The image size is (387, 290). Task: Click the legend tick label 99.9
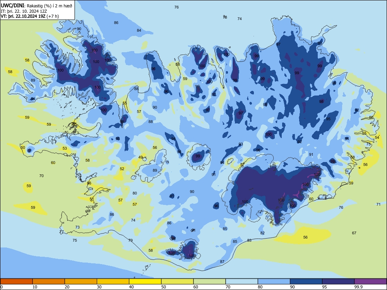[x=358, y=287]
